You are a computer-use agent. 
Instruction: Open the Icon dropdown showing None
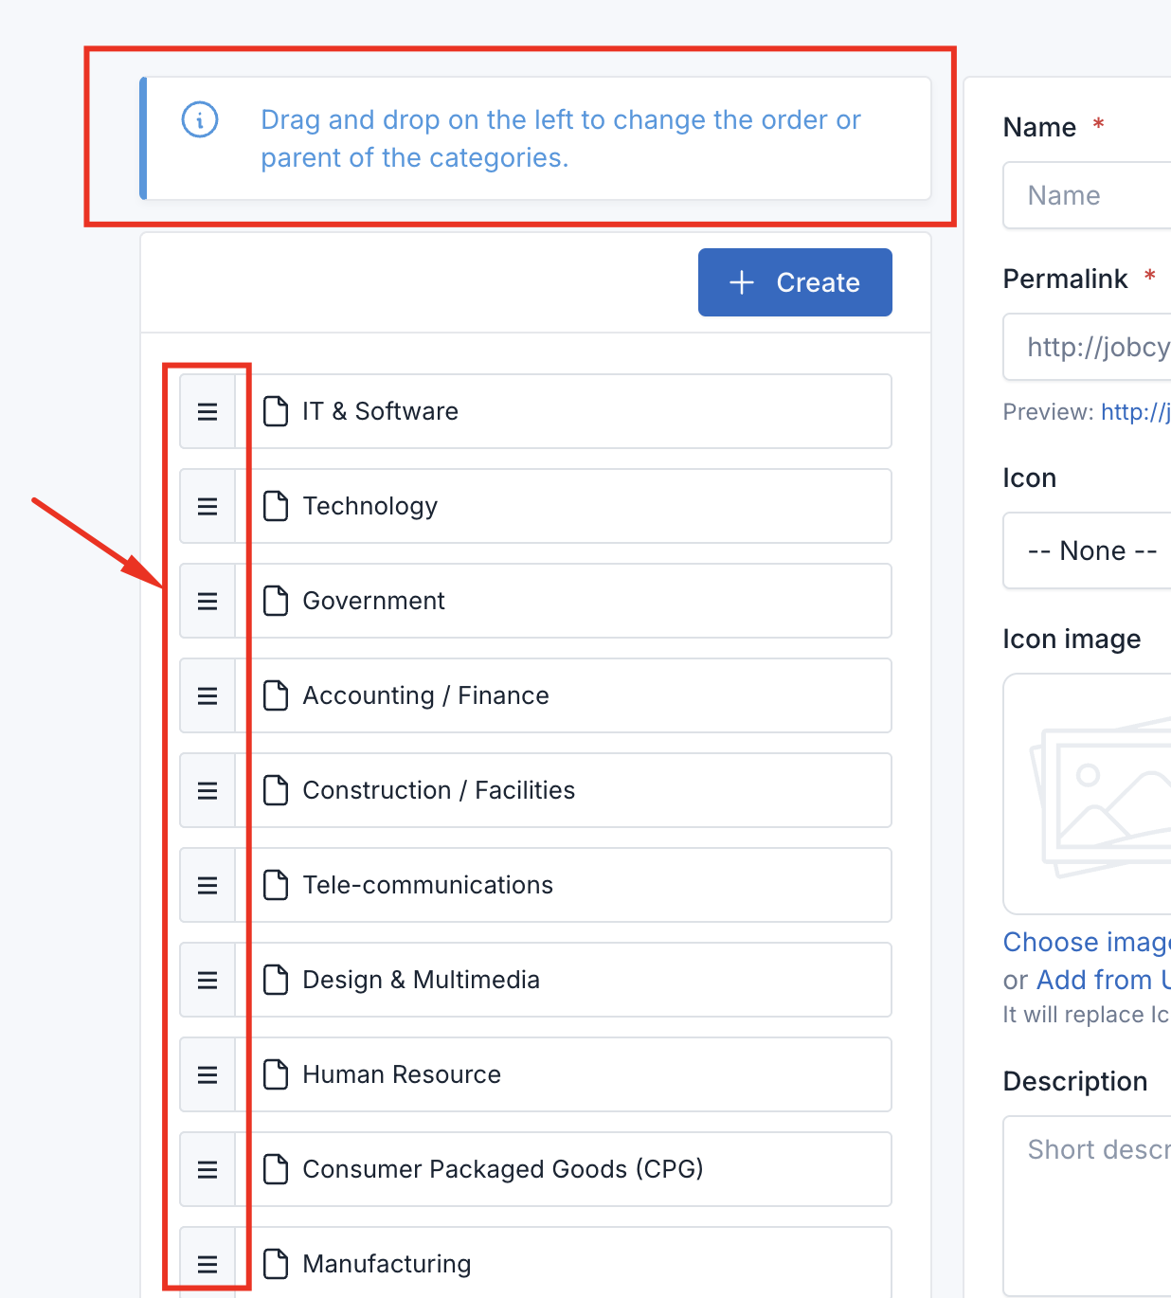tap(1088, 550)
